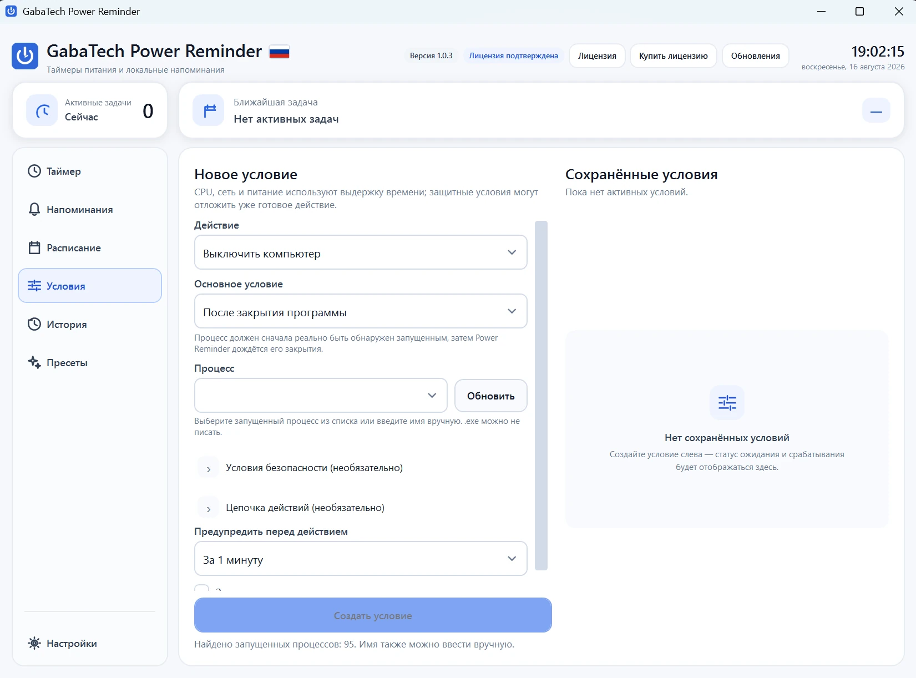
Task: Click the Timer clock icon in sidebar
Action: click(x=34, y=171)
